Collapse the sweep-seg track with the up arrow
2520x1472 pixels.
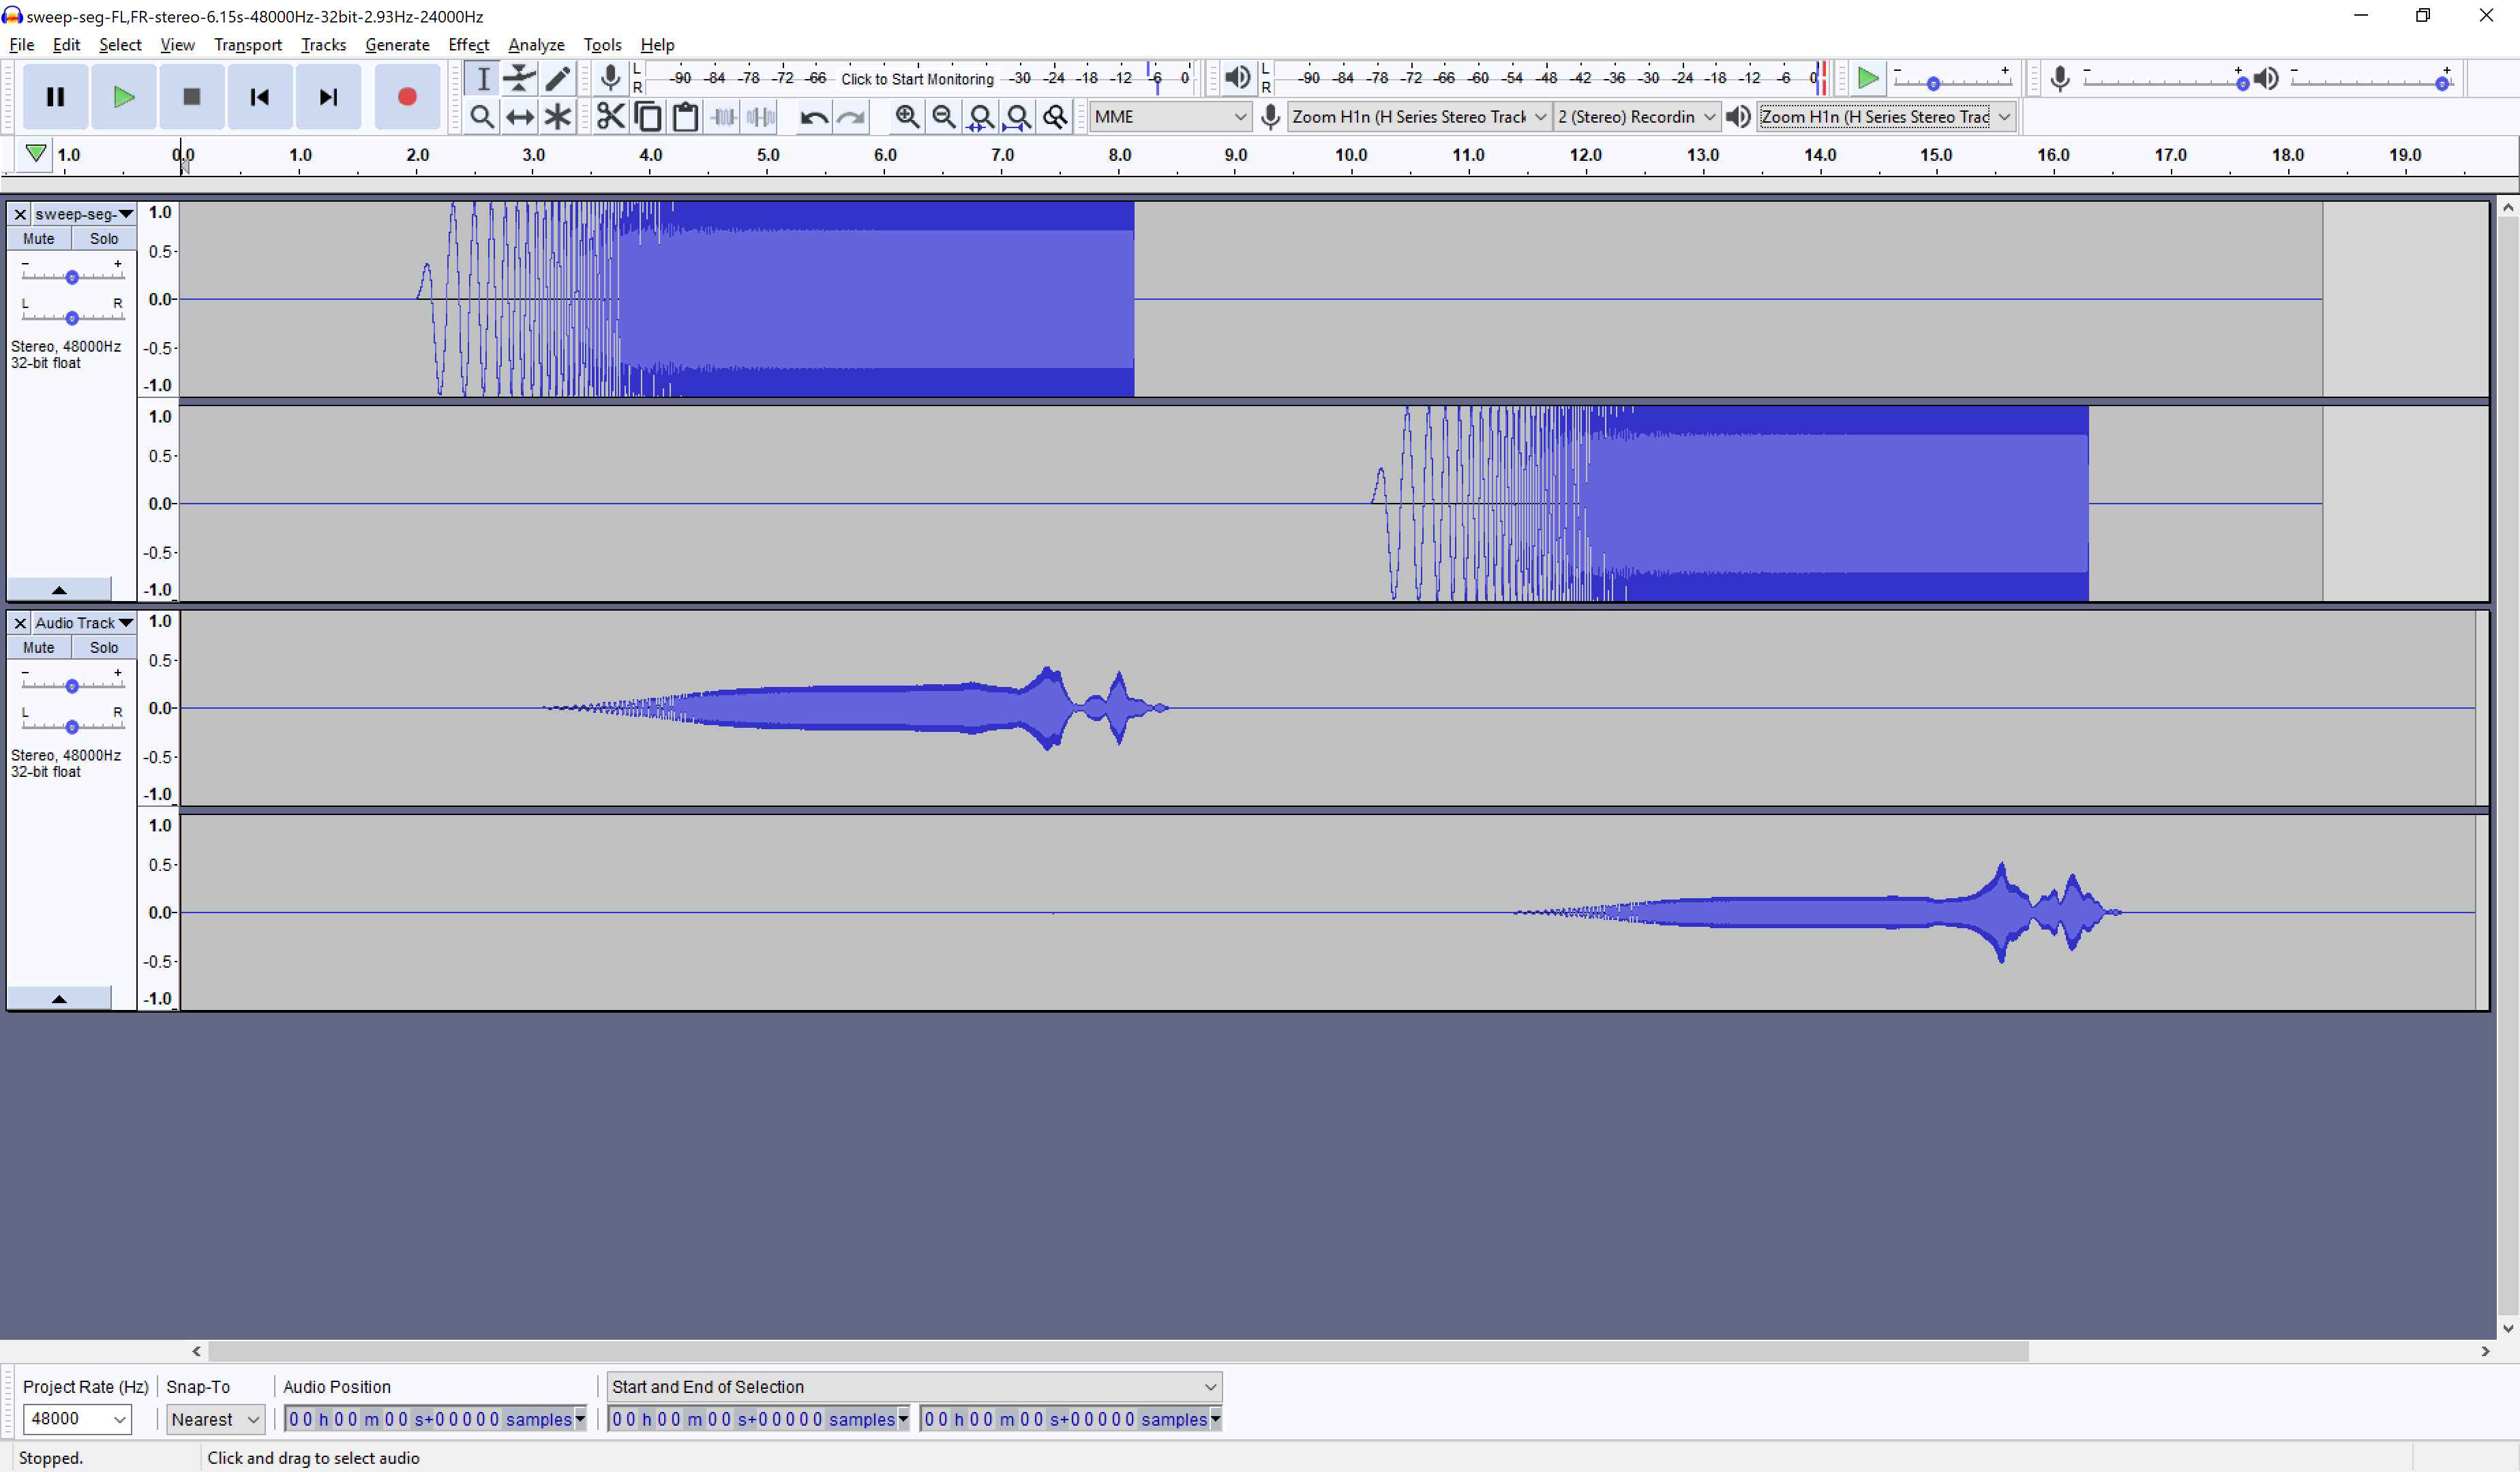tap(59, 589)
